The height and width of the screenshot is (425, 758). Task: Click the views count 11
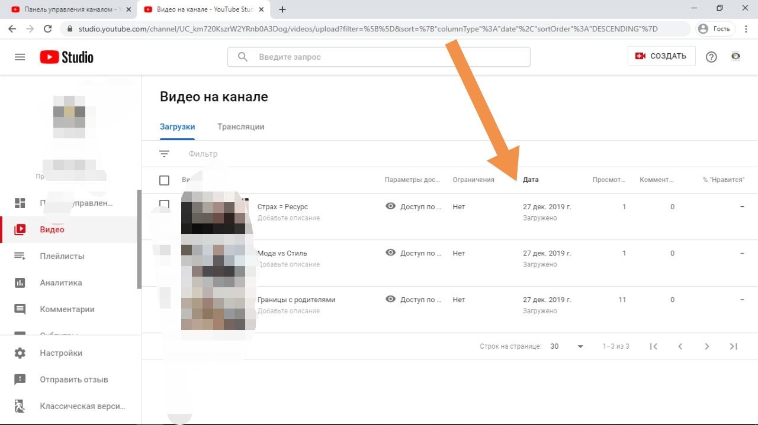click(622, 300)
